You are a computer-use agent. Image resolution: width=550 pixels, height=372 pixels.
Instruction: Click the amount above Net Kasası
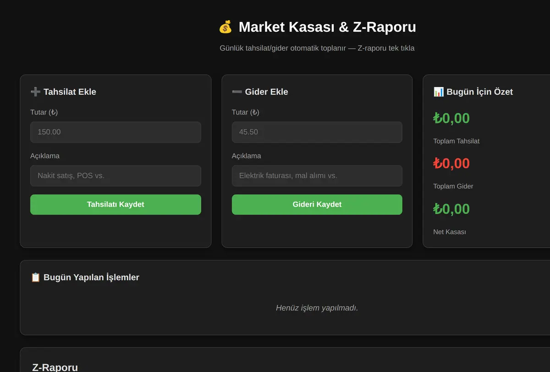[451, 209]
